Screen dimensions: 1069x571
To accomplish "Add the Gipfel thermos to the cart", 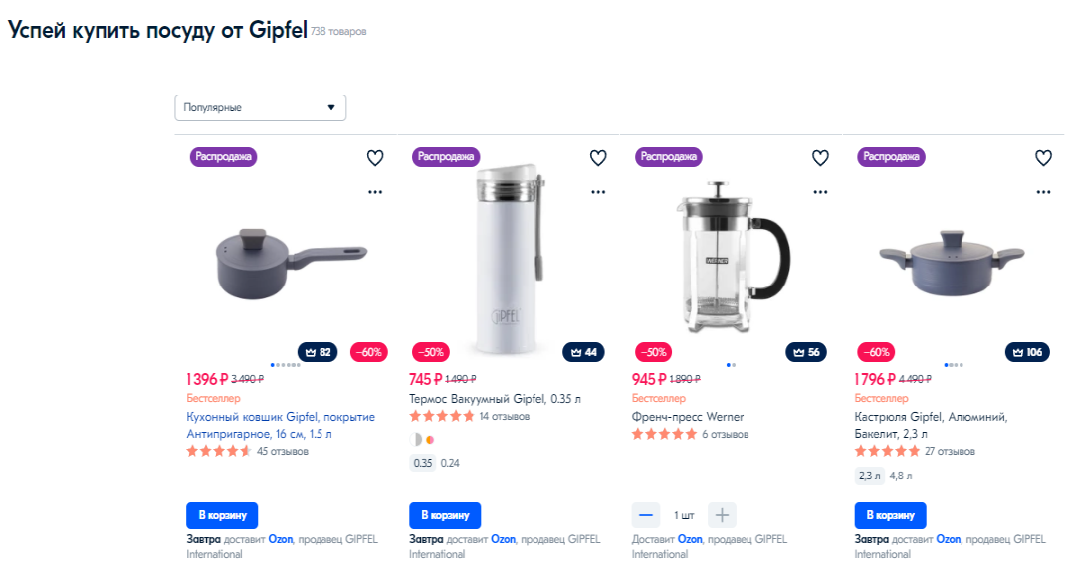I will pos(445,516).
